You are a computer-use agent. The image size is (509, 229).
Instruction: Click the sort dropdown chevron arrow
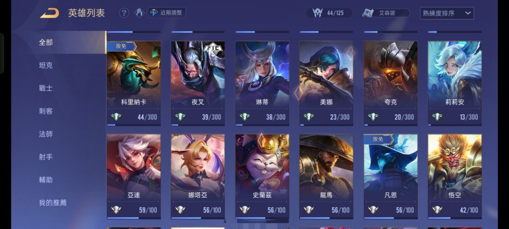[x=468, y=13]
